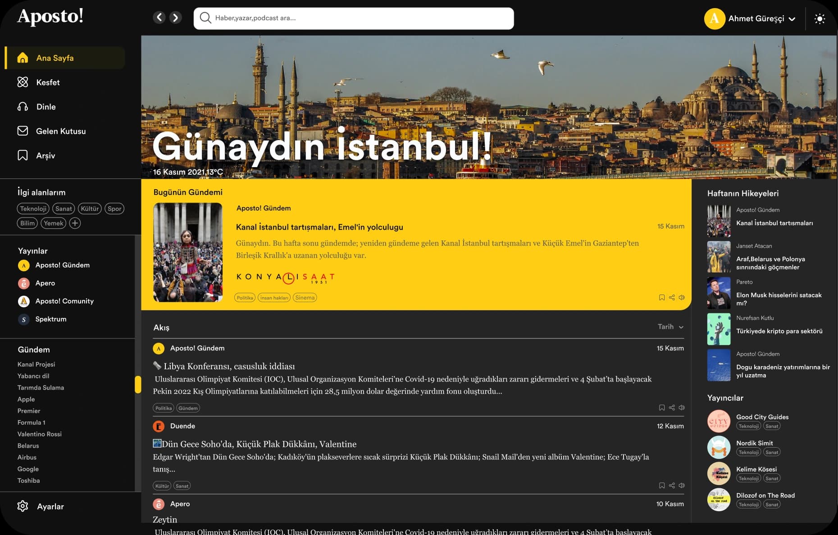Image resolution: width=838 pixels, height=535 pixels.
Task: Open the Kesfet section
Action: [x=39, y=82]
